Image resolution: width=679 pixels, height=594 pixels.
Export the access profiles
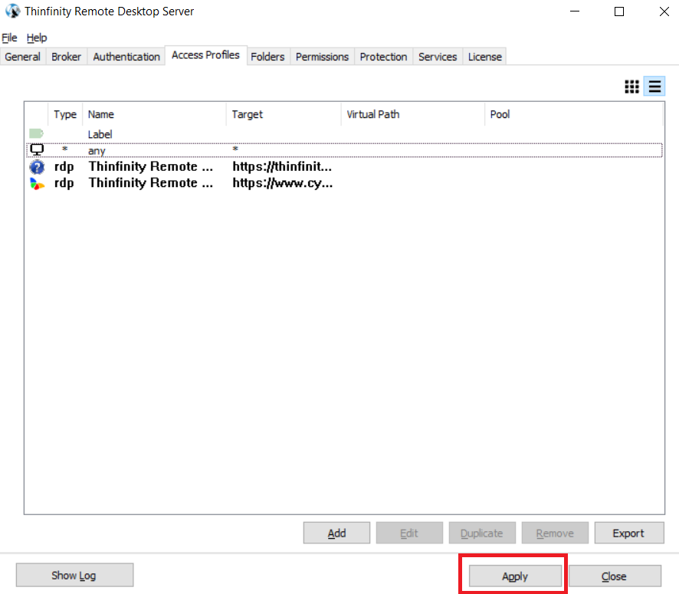click(x=628, y=532)
